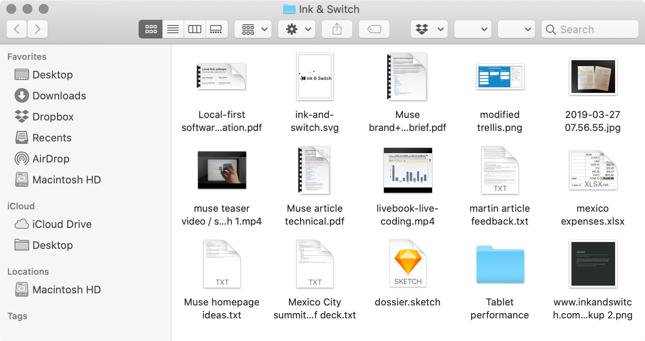Viewport: 645px width, 341px height.
Task: Click the 'mexico expenses.xlsx' file name
Action: click(x=592, y=215)
